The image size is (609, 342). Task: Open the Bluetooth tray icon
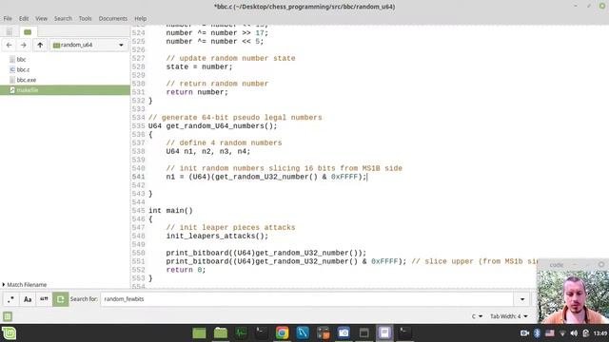click(537, 333)
